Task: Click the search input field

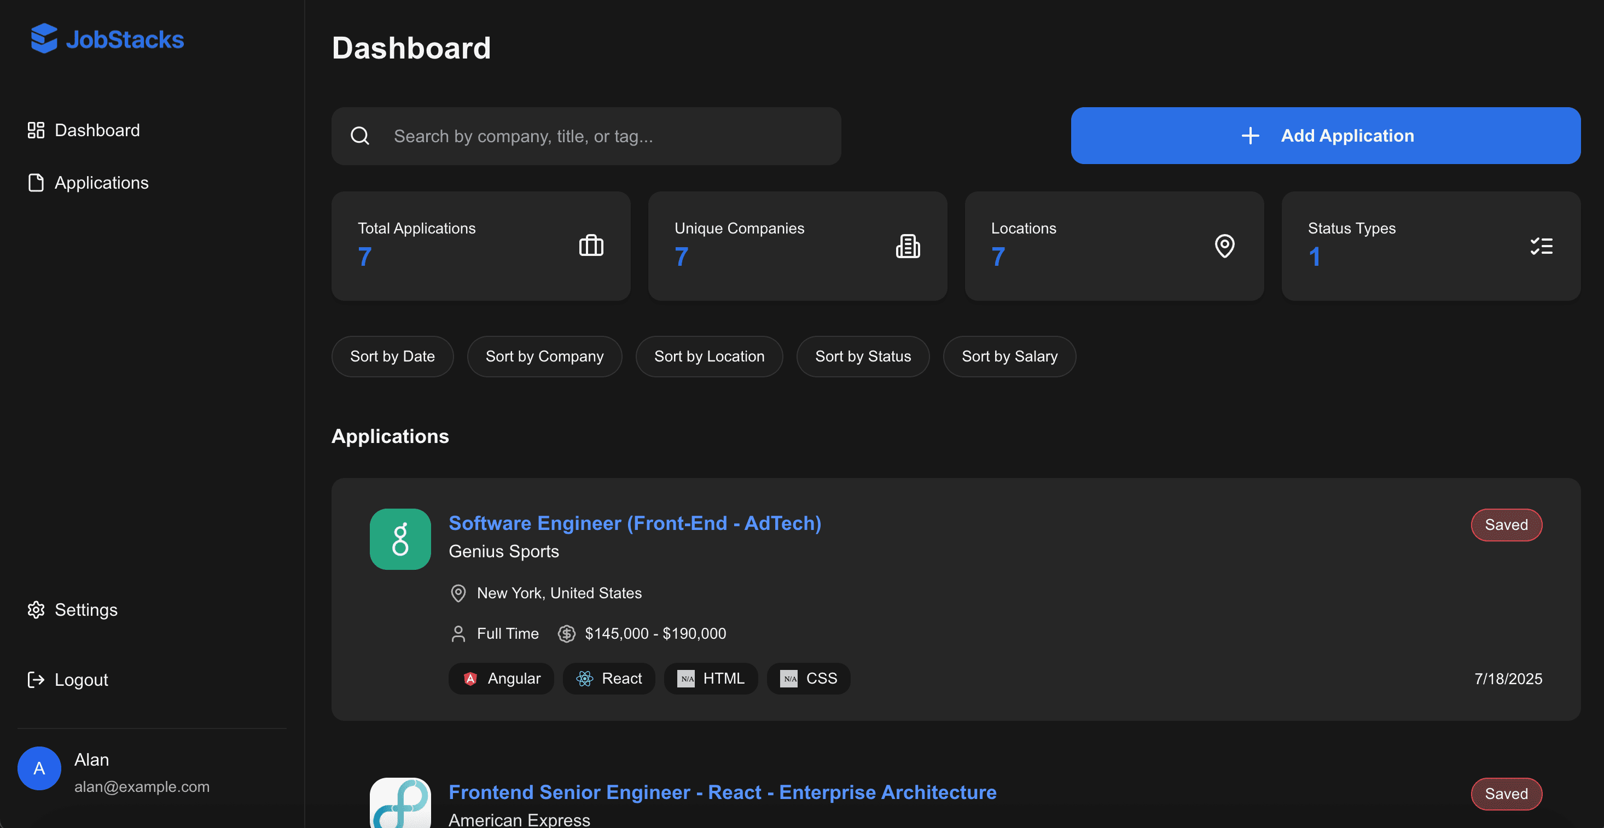Action: click(585, 136)
